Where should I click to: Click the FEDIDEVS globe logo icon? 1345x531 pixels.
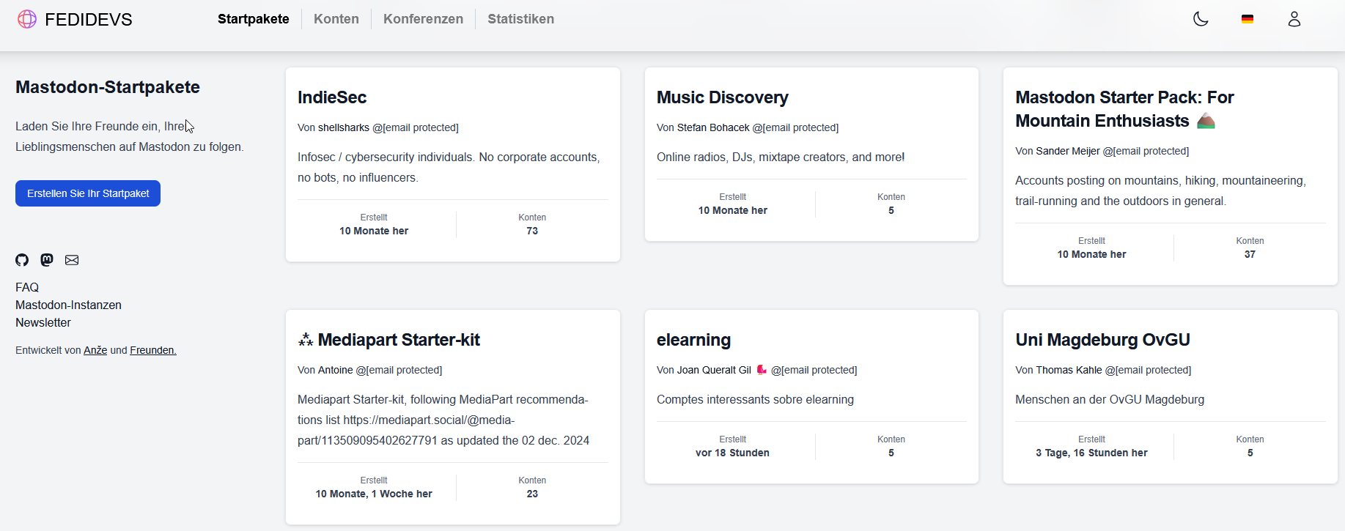pos(27,19)
